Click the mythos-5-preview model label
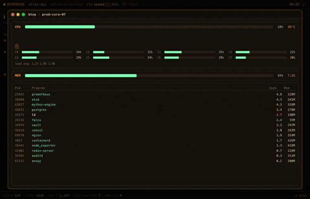 [x=66, y=4]
